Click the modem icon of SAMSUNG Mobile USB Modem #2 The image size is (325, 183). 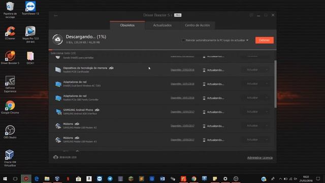point(58,126)
